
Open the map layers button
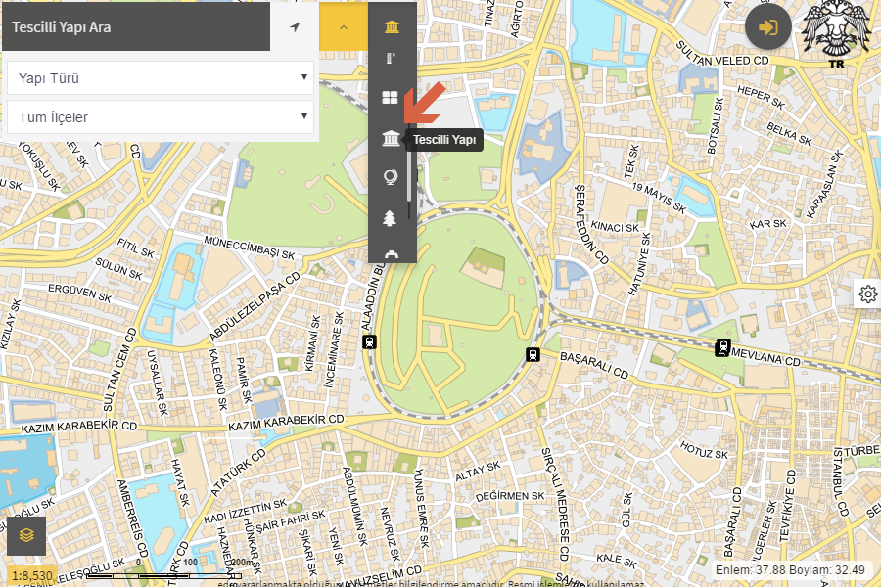pos(26,535)
